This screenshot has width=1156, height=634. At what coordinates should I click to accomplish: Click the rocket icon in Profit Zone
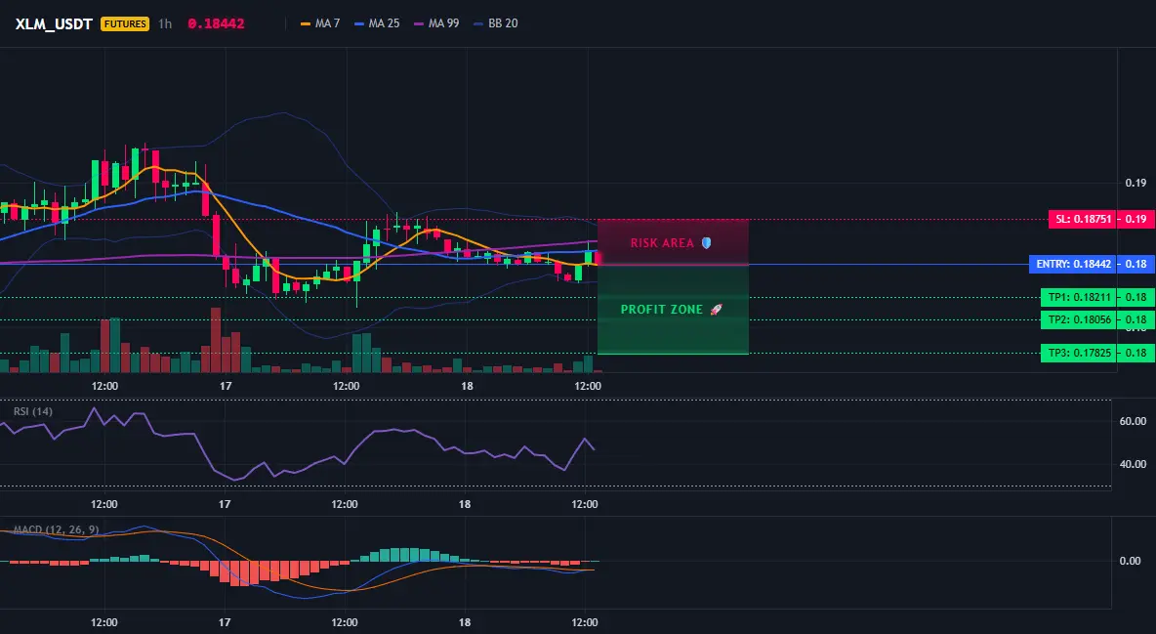point(716,310)
